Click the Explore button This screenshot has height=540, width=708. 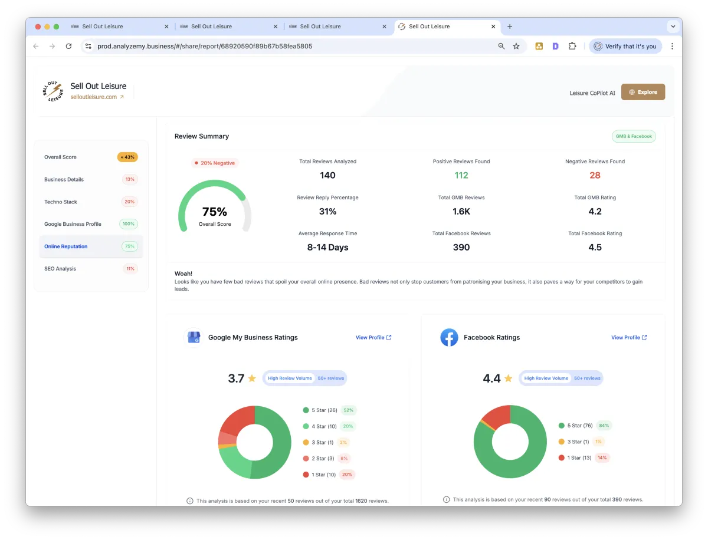pyautogui.click(x=643, y=92)
